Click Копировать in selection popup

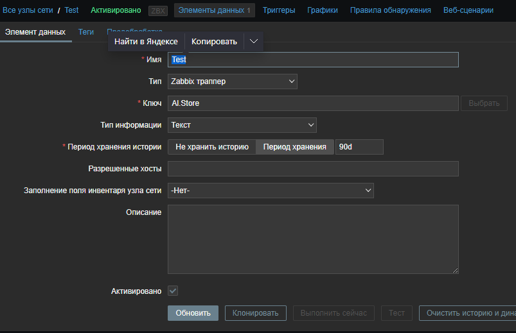pyautogui.click(x=214, y=42)
